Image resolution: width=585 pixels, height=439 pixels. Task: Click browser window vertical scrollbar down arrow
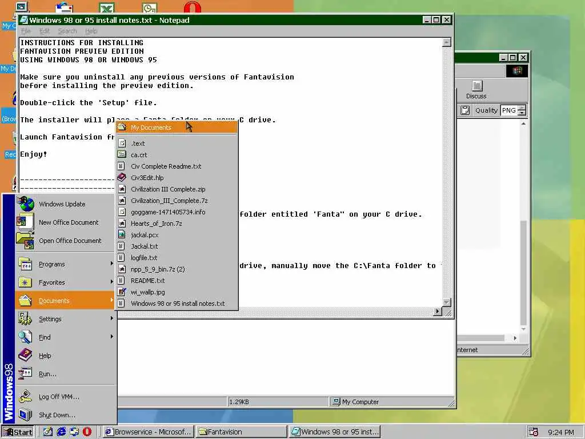[523, 329]
